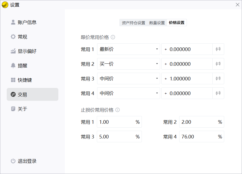
Task: Switch to the 数量设置 tab
Action: click(x=157, y=23)
